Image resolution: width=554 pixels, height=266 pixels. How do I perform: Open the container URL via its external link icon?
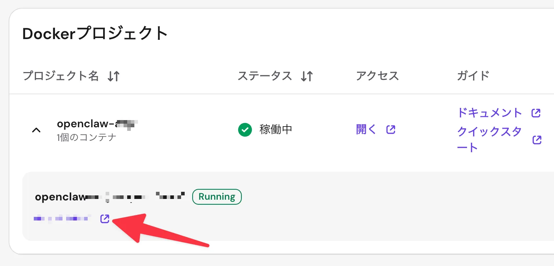click(x=105, y=218)
